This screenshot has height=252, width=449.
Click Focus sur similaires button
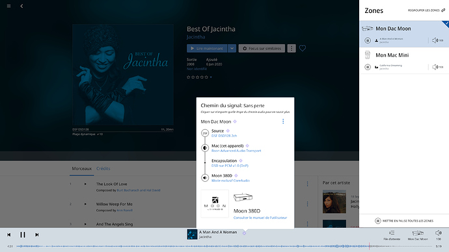[262, 48]
